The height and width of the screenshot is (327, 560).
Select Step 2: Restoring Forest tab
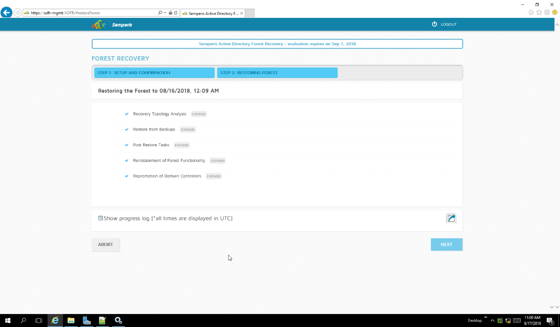pyautogui.click(x=277, y=73)
